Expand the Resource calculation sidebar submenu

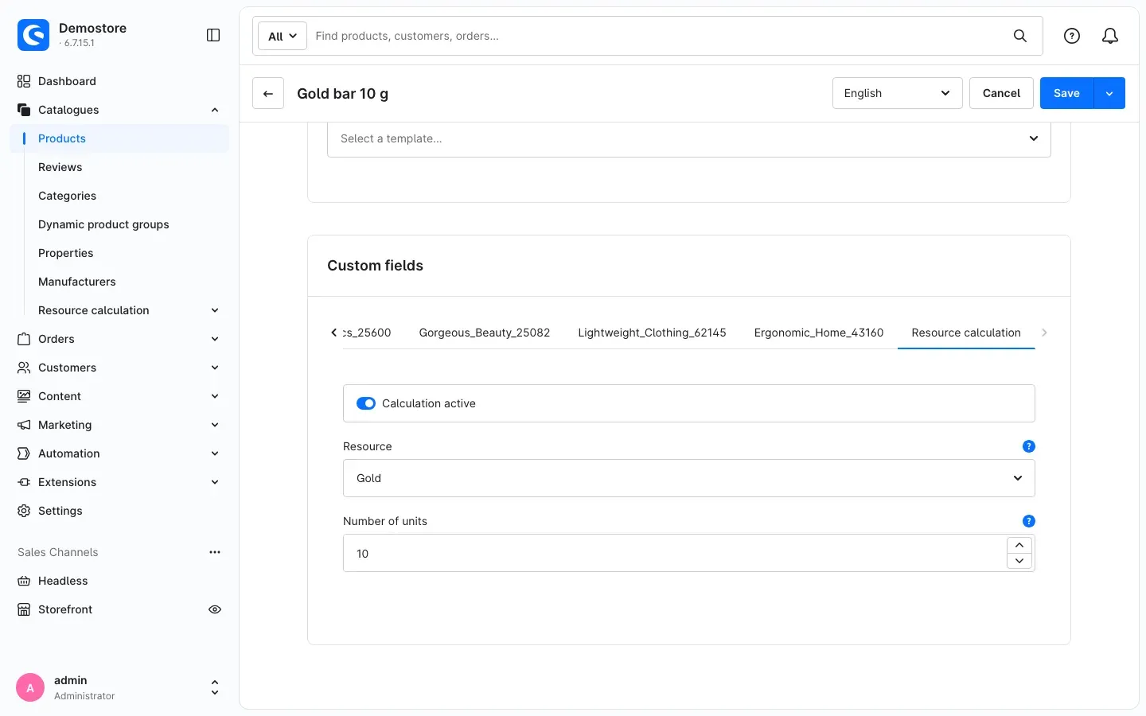tap(215, 310)
